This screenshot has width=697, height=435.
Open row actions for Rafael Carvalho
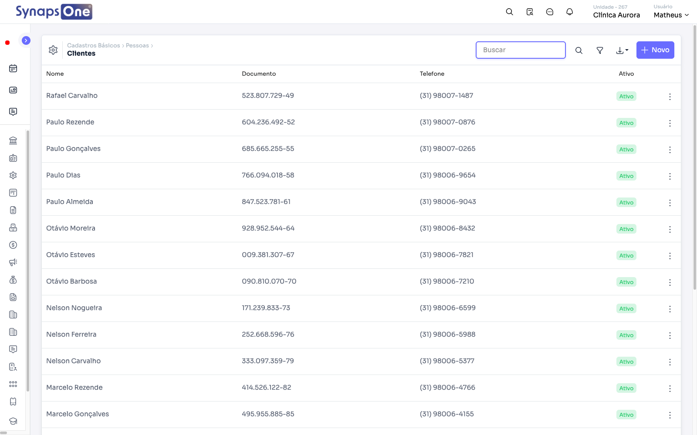pos(670,97)
